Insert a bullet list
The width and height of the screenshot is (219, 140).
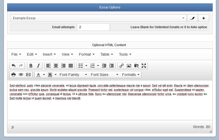(81, 66)
